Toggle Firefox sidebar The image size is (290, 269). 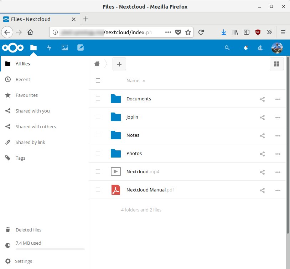(x=246, y=32)
